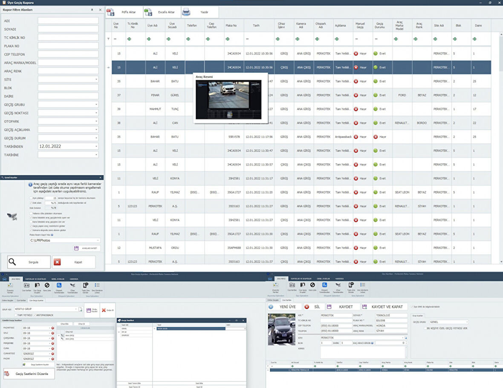The height and width of the screenshot is (388, 503).
Task: Click the Yazdır printer icon
Action: click(186, 12)
